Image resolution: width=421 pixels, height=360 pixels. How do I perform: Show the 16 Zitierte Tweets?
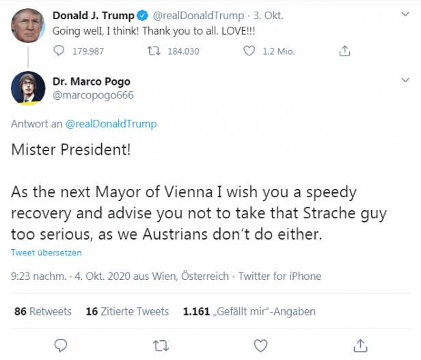point(127,311)
